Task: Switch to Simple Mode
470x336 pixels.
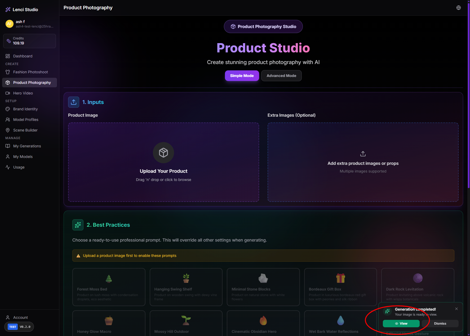Action: (x=242, y=76)
